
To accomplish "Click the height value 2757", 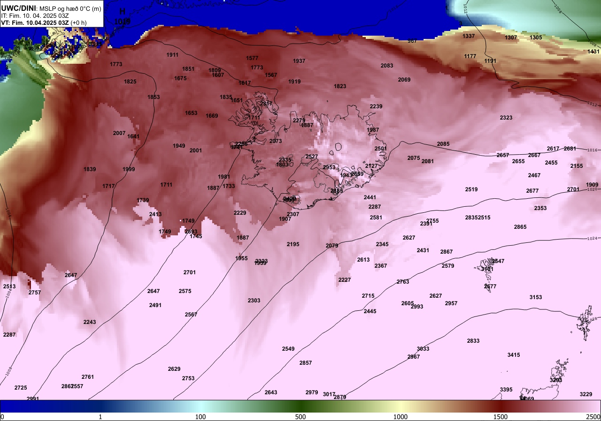I will 35,293.
